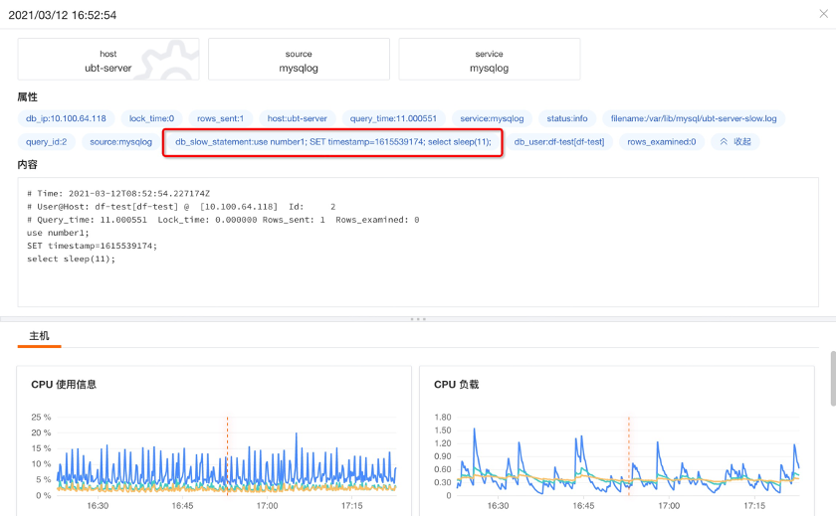
Task: Select the query_time:11.000551 tag
Action: 393,118
